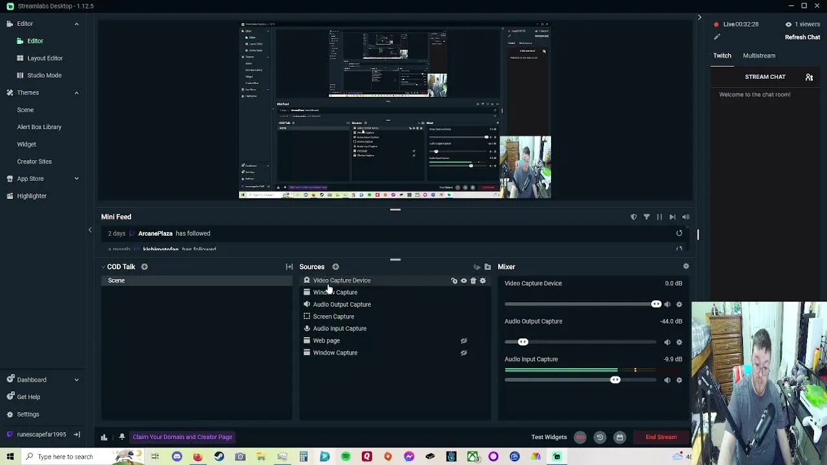Open the Mini Feed event filter
827x465 pixels.
pyautogui.click(x=646, y=217)
